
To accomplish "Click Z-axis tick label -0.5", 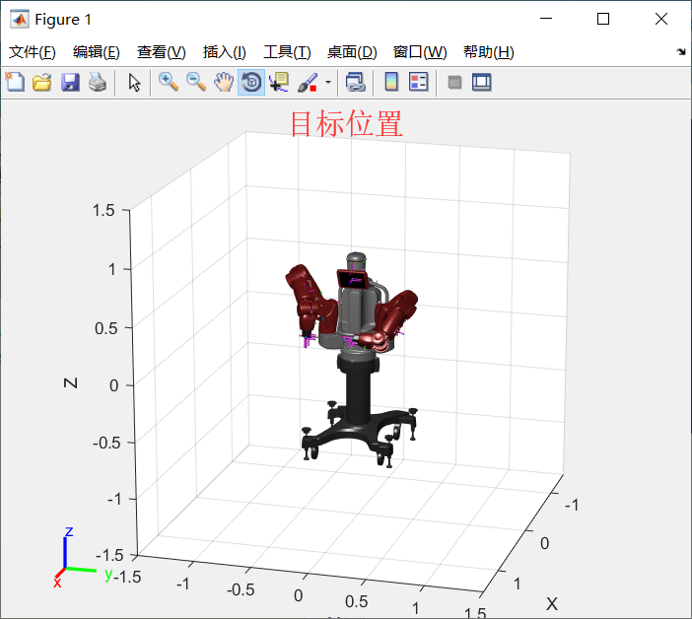I will pos(106,443).
